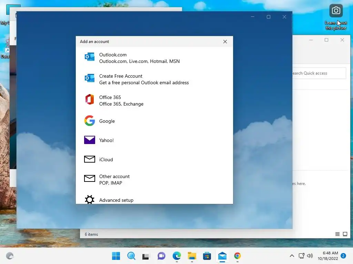
Task: Switch Explorer to large thumbnails view
Action: [x=345, y=234]
